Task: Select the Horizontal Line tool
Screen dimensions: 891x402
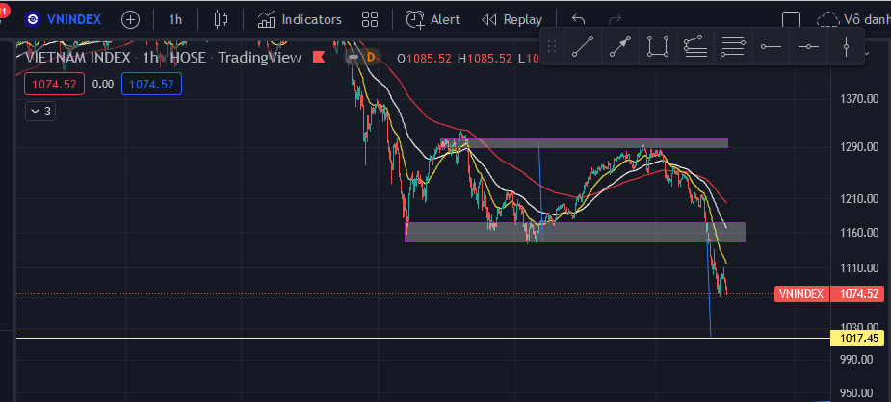Action: point(808,46)
